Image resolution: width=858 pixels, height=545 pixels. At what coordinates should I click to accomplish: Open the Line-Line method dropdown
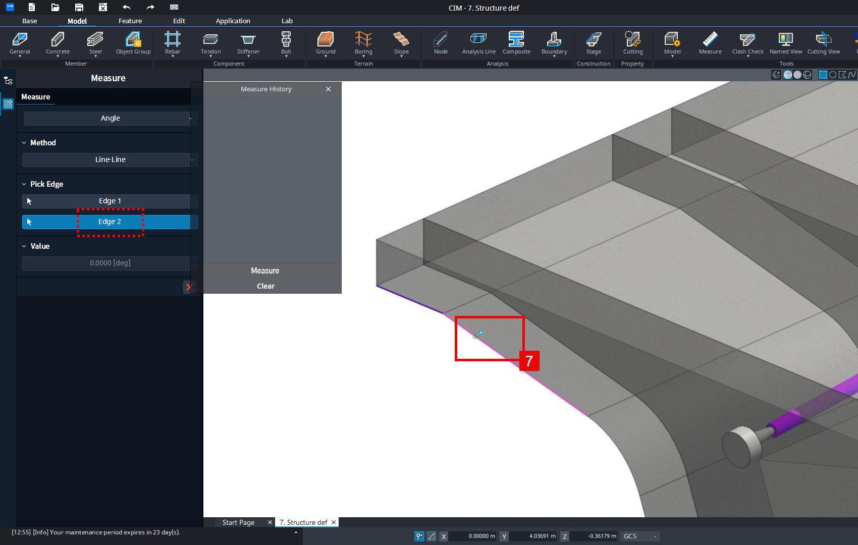coord(110,159)
